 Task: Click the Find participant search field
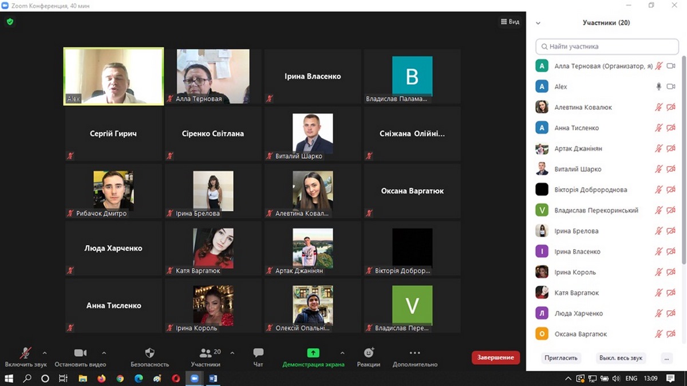point(607,46)
